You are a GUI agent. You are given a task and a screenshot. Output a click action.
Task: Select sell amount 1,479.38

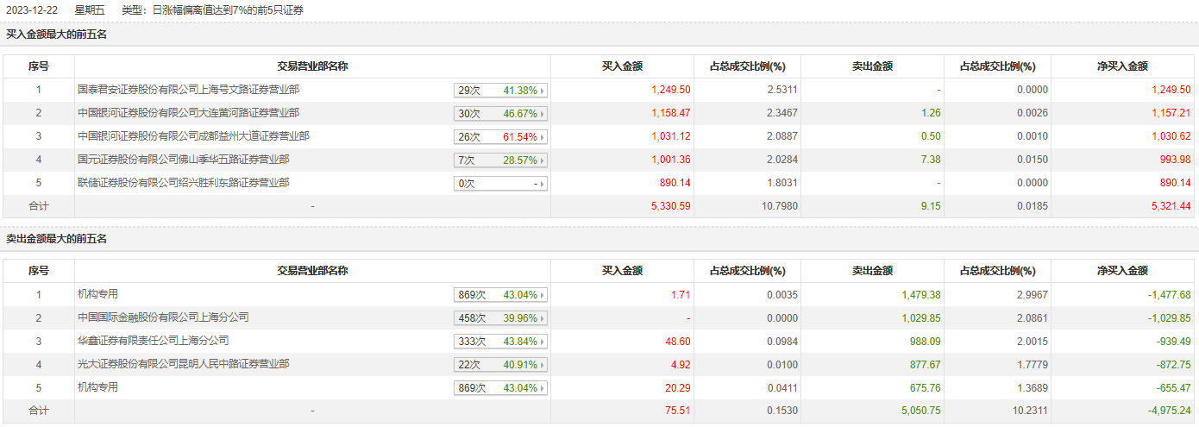tap(921, 294)
